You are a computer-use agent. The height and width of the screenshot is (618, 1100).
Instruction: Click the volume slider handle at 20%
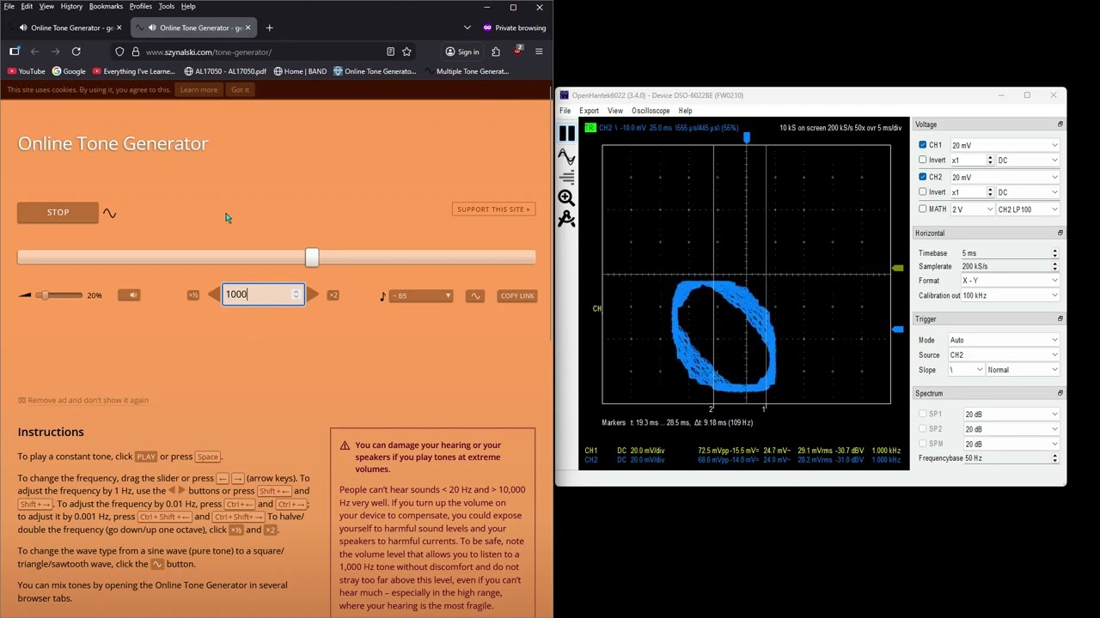pos(44,295)
